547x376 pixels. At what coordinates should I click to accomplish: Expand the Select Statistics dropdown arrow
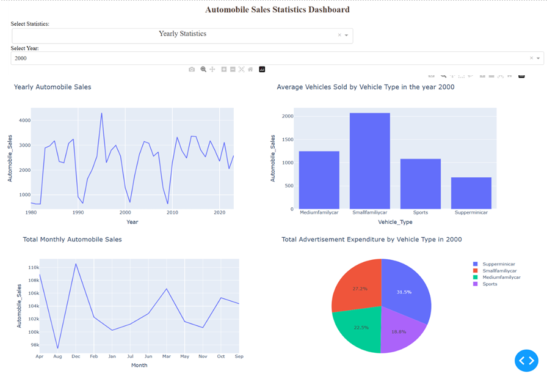click(x=347, y=35)
